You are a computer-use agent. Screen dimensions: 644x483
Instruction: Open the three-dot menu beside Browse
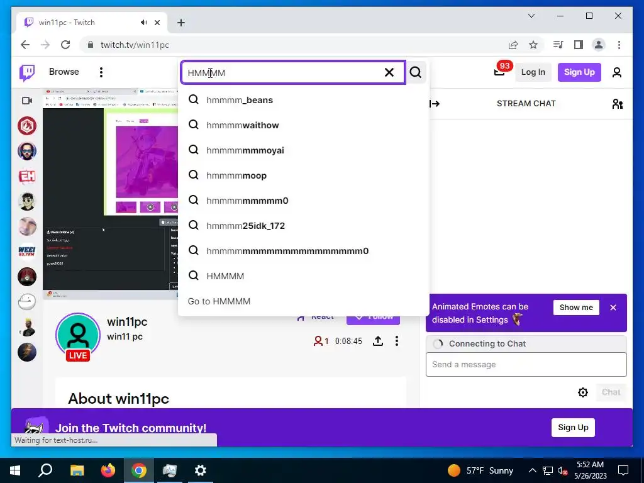(x=101, y=72)
